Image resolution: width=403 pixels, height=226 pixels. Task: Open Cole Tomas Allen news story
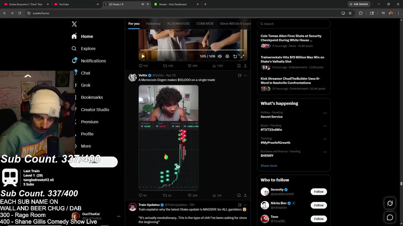pyautogui.click(x=294, y=41)
